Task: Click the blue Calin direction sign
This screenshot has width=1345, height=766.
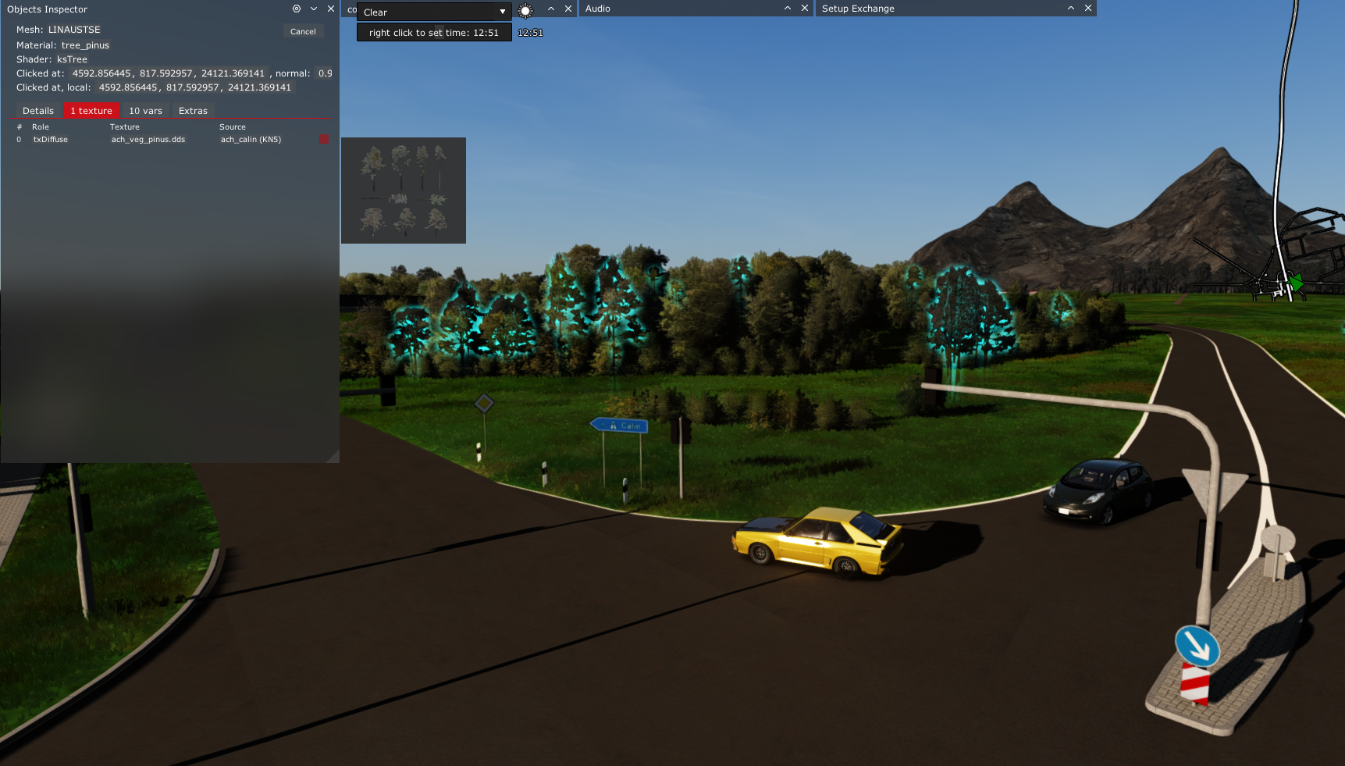Action: [619, 426]
